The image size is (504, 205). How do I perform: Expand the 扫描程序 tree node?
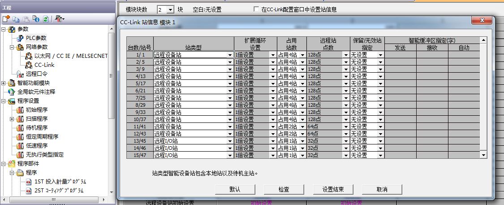coord(12,119)
